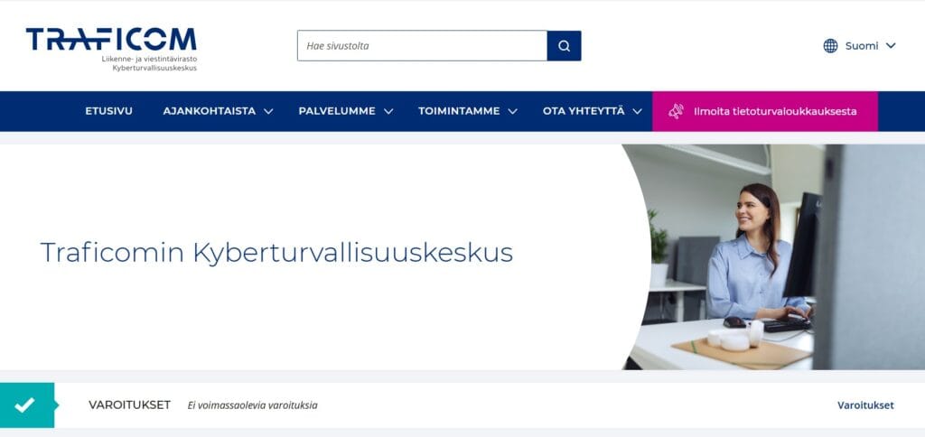Open the Etusivu menu item
The width and height of the screenshot is (925, 437).
point(108,111)
